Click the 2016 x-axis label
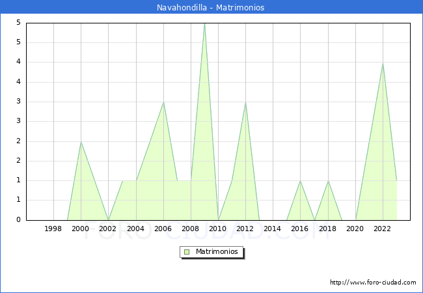Screen dimensions: 423x293 [300, 229]
